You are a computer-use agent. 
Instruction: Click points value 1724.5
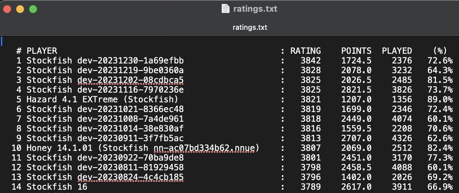coord(356,61)
